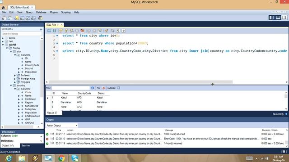Stop the running query icon
The height and width of the screenshot is (162, 289).
tap(77, 31)
